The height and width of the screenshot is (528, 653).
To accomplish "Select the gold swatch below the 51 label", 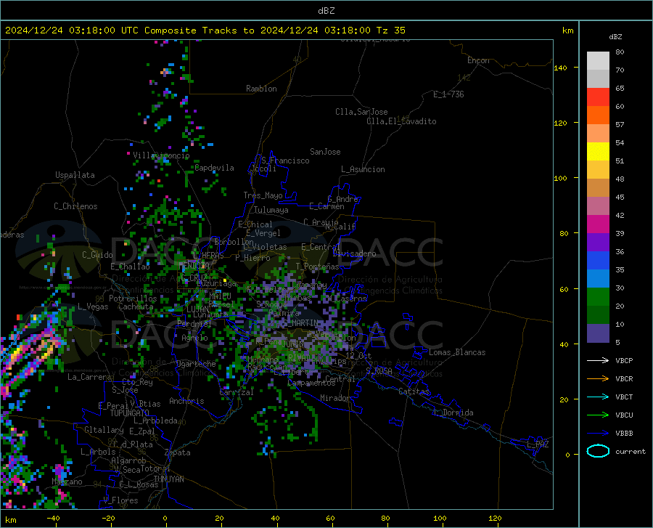I will pyautogui.click(x=598, y=170).
